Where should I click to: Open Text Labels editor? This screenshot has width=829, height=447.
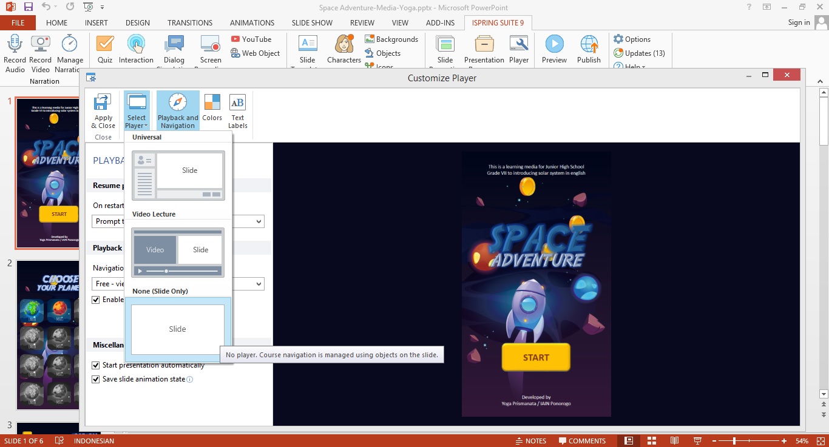237,110
